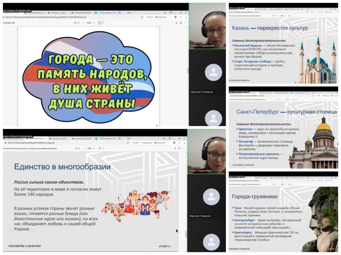Viewport: 341px width, 255px height.
Task: Toggle fit-to-page in the cloud slide PDF toolbar
Action: 99,23
